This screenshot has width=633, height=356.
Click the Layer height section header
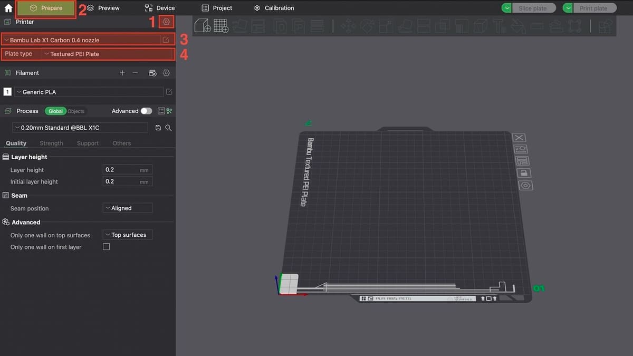(29, 157)
